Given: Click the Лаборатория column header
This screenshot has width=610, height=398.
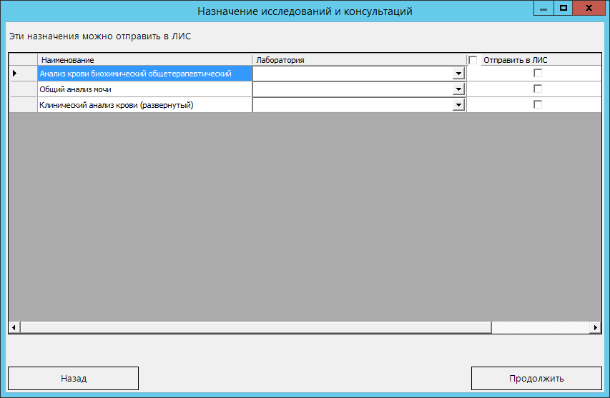Looking at the screenshot, I should point(359,60).
